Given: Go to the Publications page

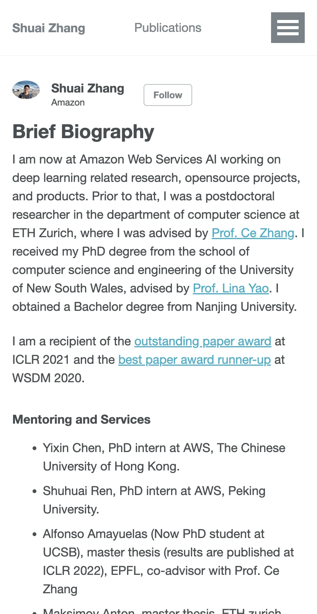Looking at the screenshot, I should pos(168,28).
